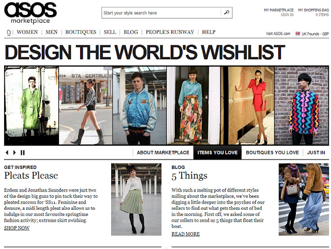Select BOUTIQUES YOU LOVE tab

(x=273, y=152)
